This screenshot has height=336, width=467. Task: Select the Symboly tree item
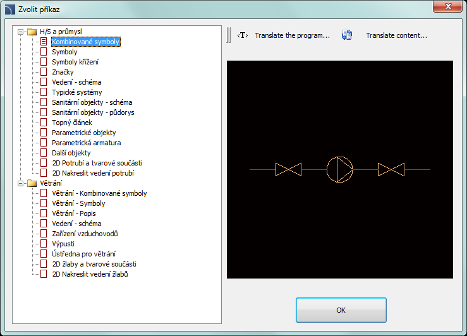pyautogui.click(x=64, y=52)
